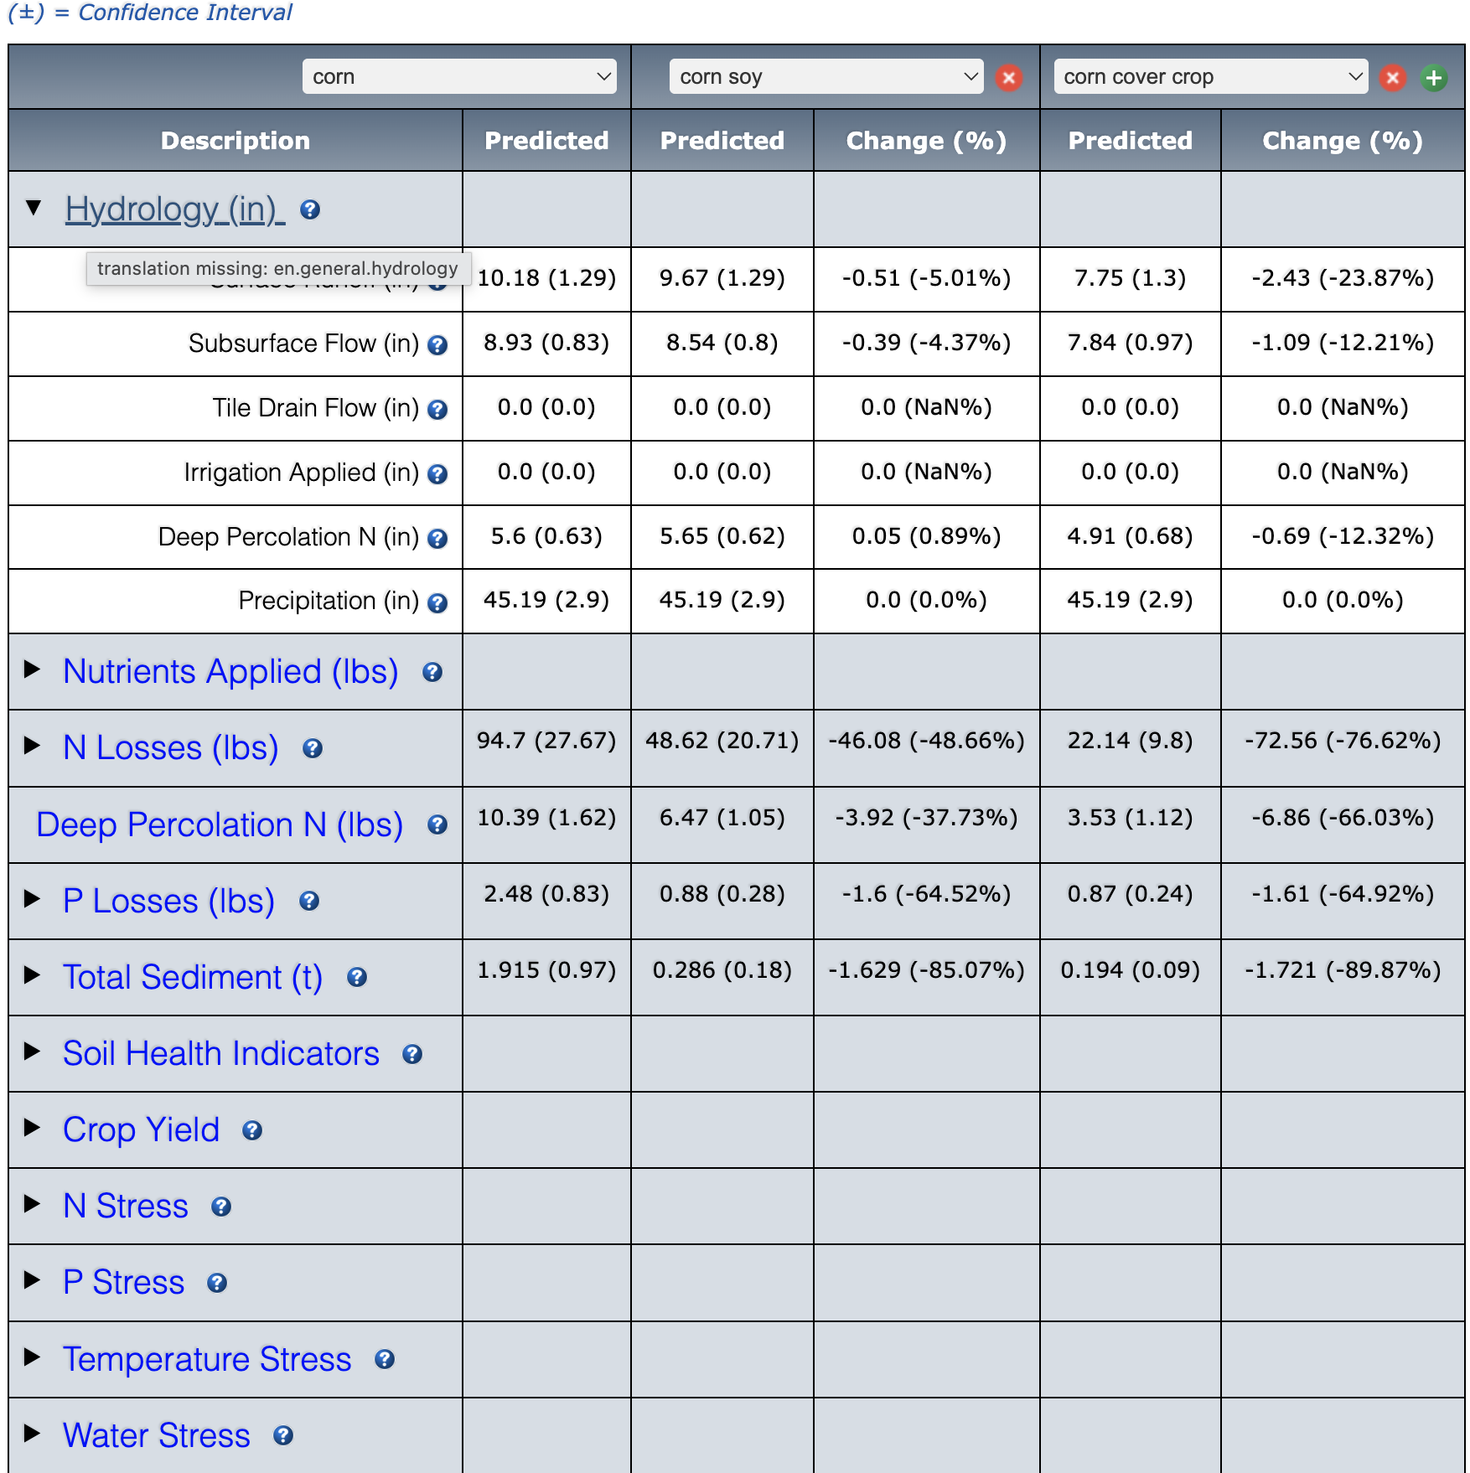The height and width of the screenshot is (1473, 1470).
Task: Open help icon for Soil Health Indicators
Action: click(412, 1054)
